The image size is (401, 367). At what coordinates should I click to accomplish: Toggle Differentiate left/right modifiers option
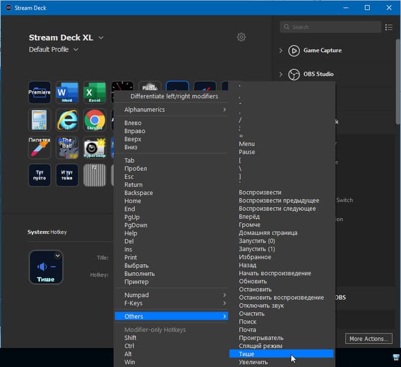[x=174, y=96]
